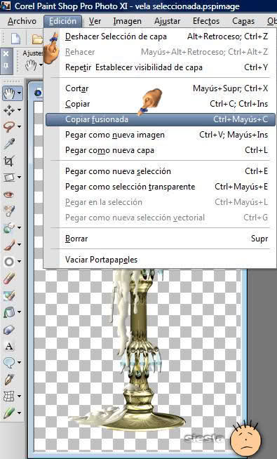The image size is (277, 459).
Task: Expand the Preset Shape flyout arrow
Action: (x=20, y=363)
